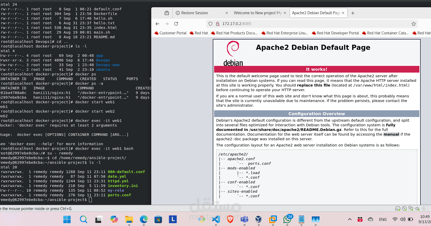Open the Customer Portal bookmark
The height and width of the screenshot is (226, 431).
(x=170, y=33)
